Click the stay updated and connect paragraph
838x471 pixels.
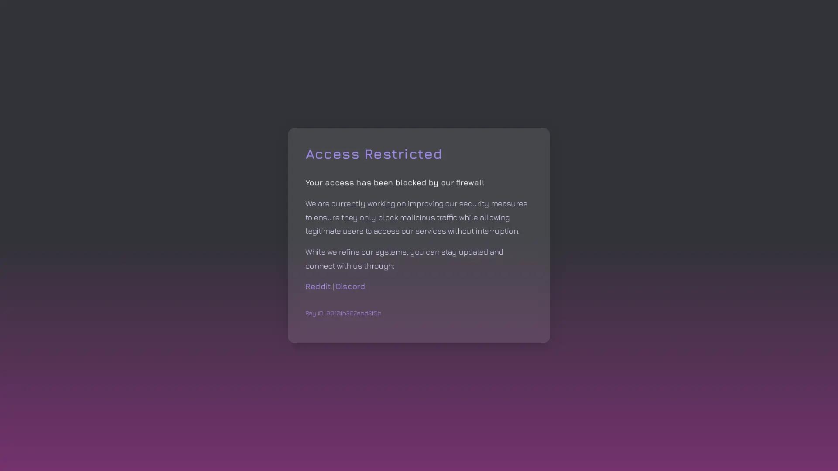coord(404,259)
